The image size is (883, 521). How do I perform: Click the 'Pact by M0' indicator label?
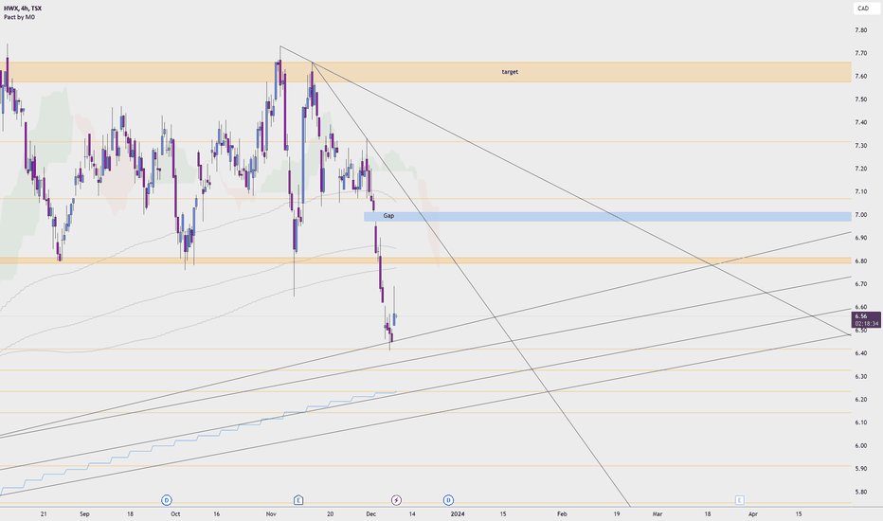tap(19, 17)
